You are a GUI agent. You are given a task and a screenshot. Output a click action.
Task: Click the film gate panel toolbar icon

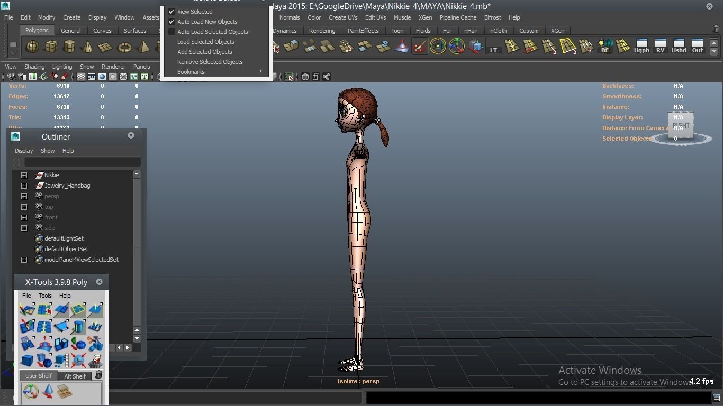coord(92,77)
